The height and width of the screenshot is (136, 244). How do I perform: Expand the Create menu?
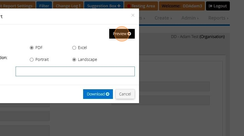[x=163, y=18]
